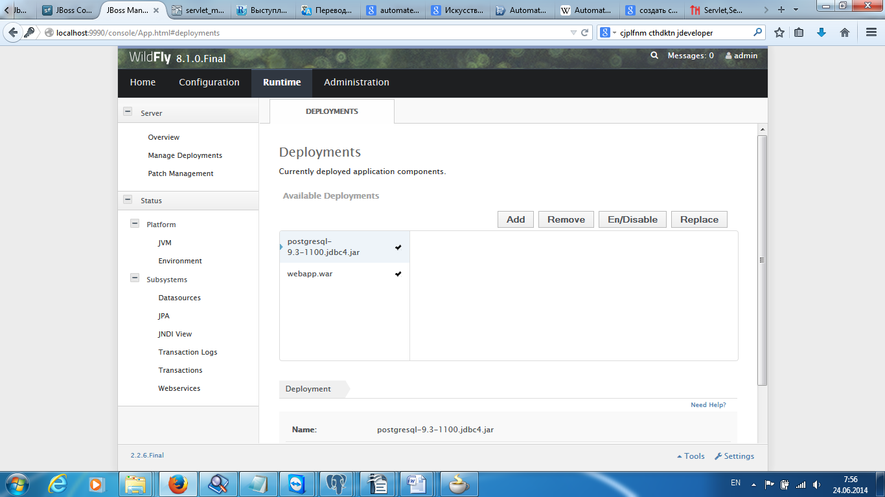Open pgAdmin elephant icon in the taskbar
The width and height of the screenshot is (885, 497).
point(338,484)
